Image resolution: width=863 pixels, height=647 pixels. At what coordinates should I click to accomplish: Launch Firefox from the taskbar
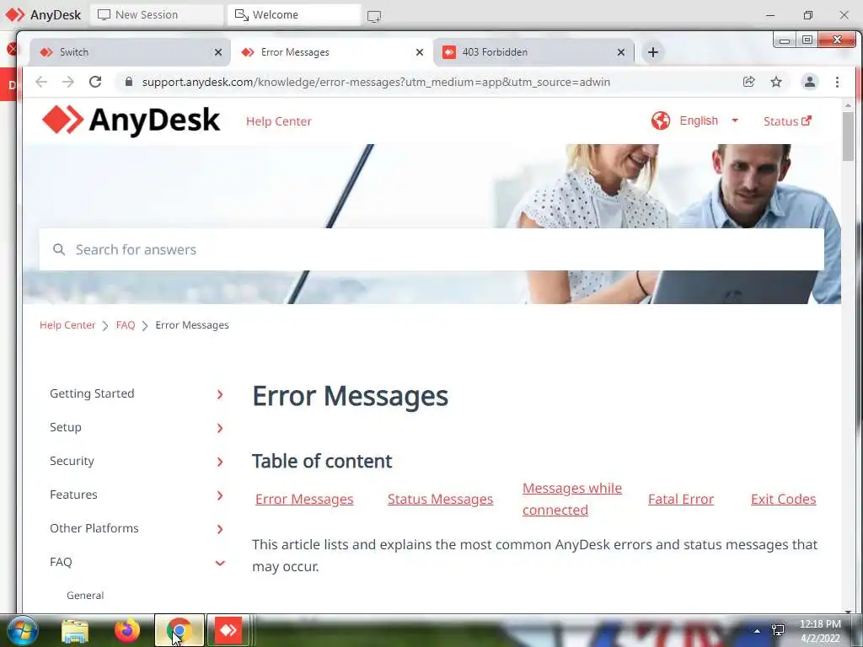[127, 630]
